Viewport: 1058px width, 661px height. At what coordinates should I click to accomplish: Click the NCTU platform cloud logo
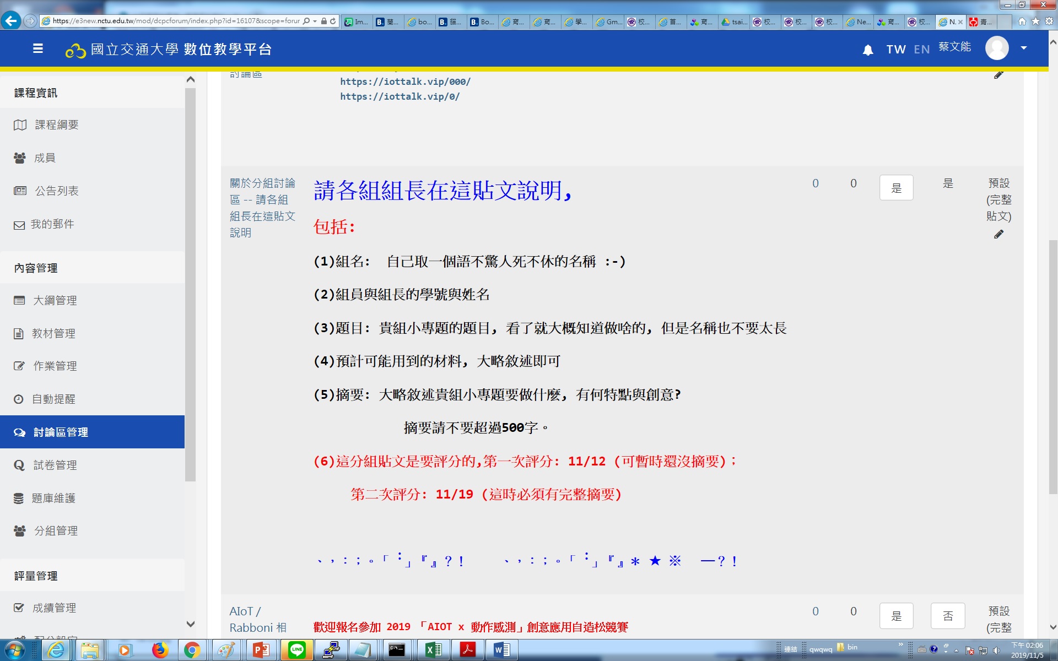[75, 51]
